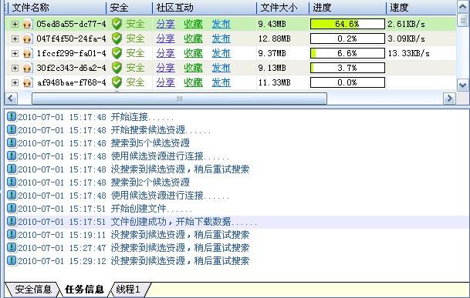Click 收藏 link for 1fccf299-fa01-4
The width and height of the screenshot is (470, 298).
click(x=193, y=53)
